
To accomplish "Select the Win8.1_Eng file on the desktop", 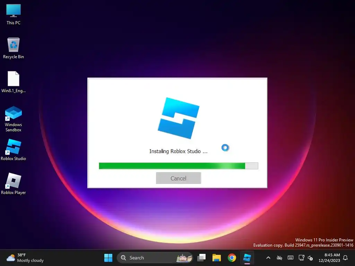I will coord(14,82).
